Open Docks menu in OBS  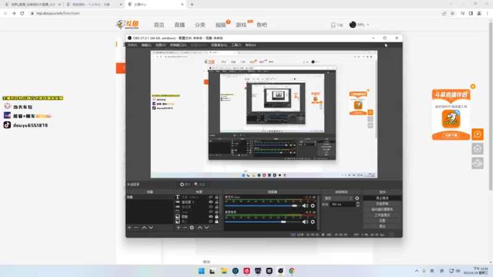coord(178,45)
